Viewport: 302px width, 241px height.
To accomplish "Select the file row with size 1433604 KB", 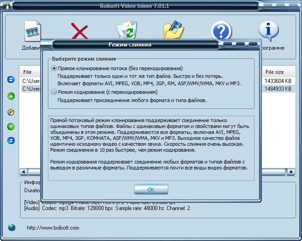I will point(278,81).
